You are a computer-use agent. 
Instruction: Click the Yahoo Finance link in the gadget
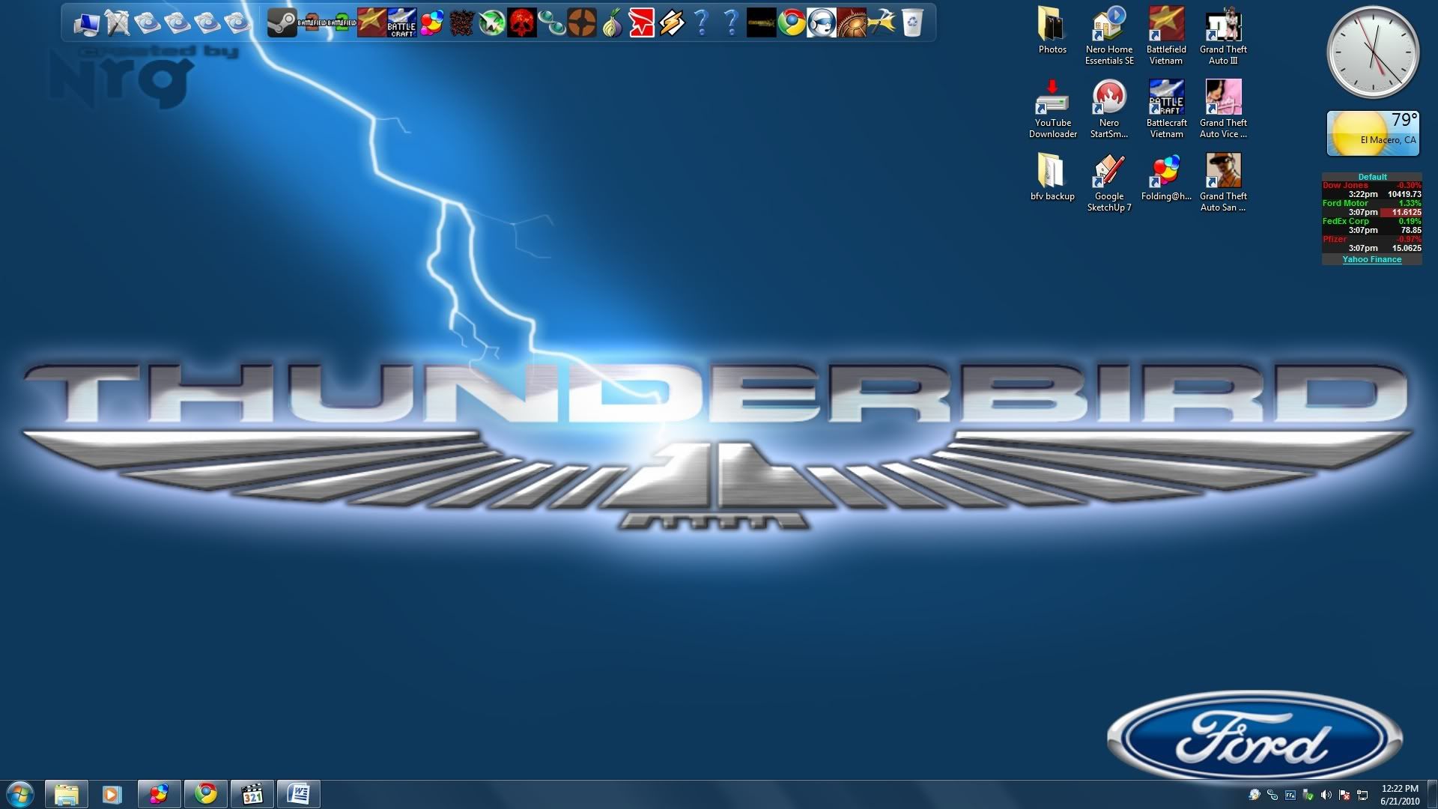tap(1371, 259)
